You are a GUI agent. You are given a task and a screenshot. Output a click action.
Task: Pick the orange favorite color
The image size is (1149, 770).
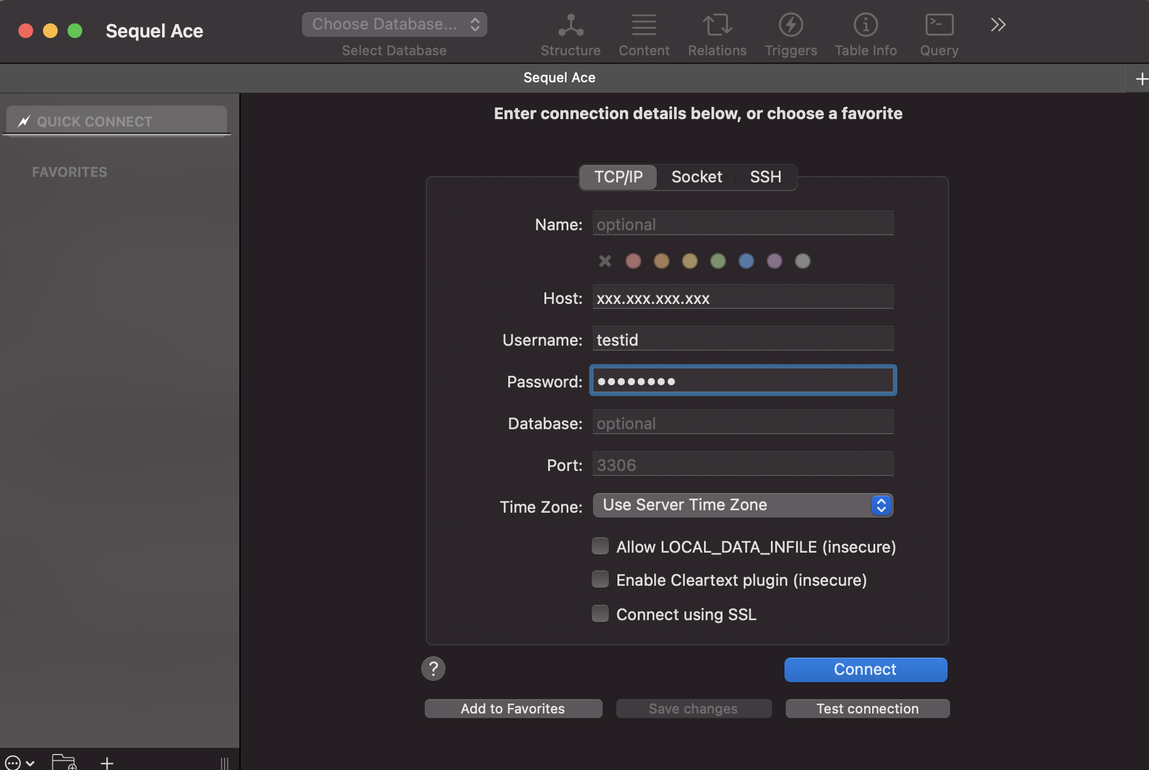point(662,261)
